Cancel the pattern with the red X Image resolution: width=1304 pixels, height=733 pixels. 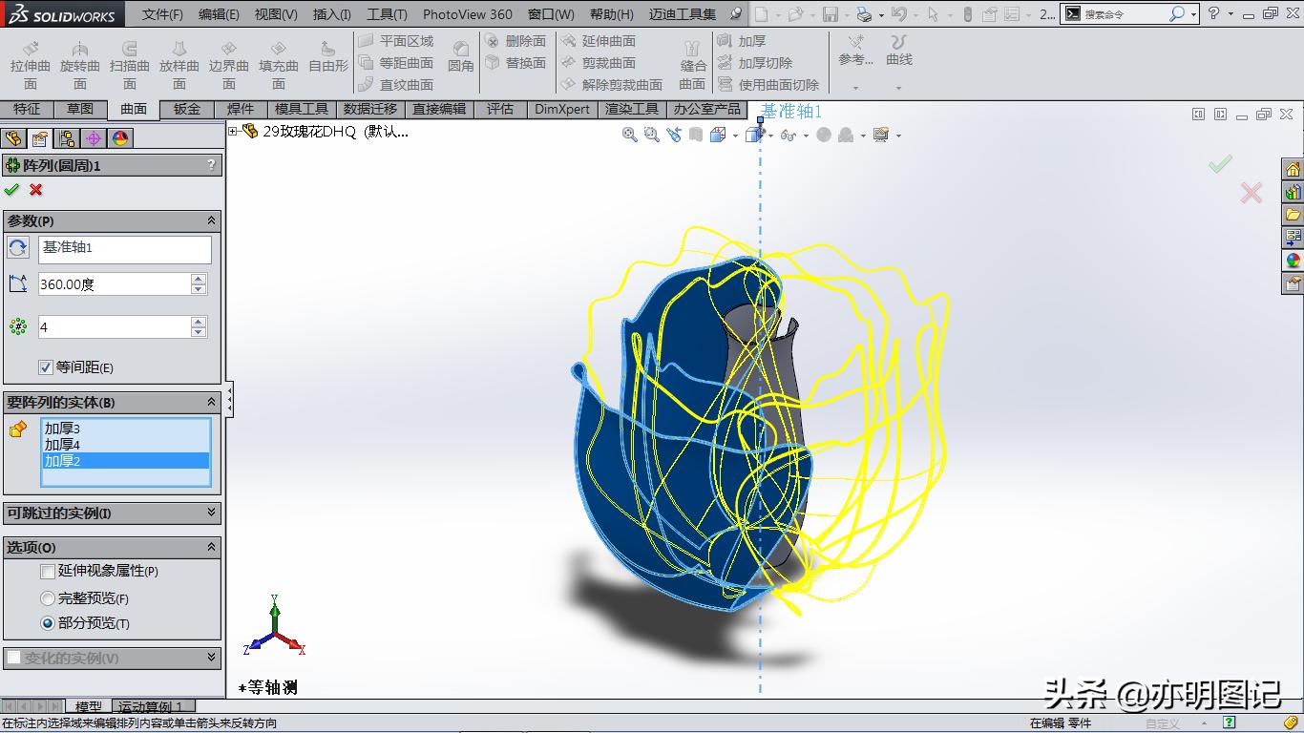point(34,189)
